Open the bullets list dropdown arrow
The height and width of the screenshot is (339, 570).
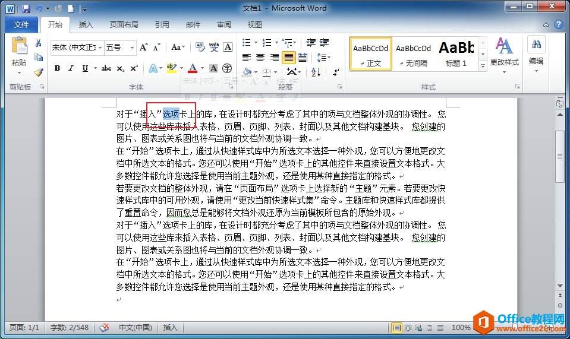tap(256, 43)
